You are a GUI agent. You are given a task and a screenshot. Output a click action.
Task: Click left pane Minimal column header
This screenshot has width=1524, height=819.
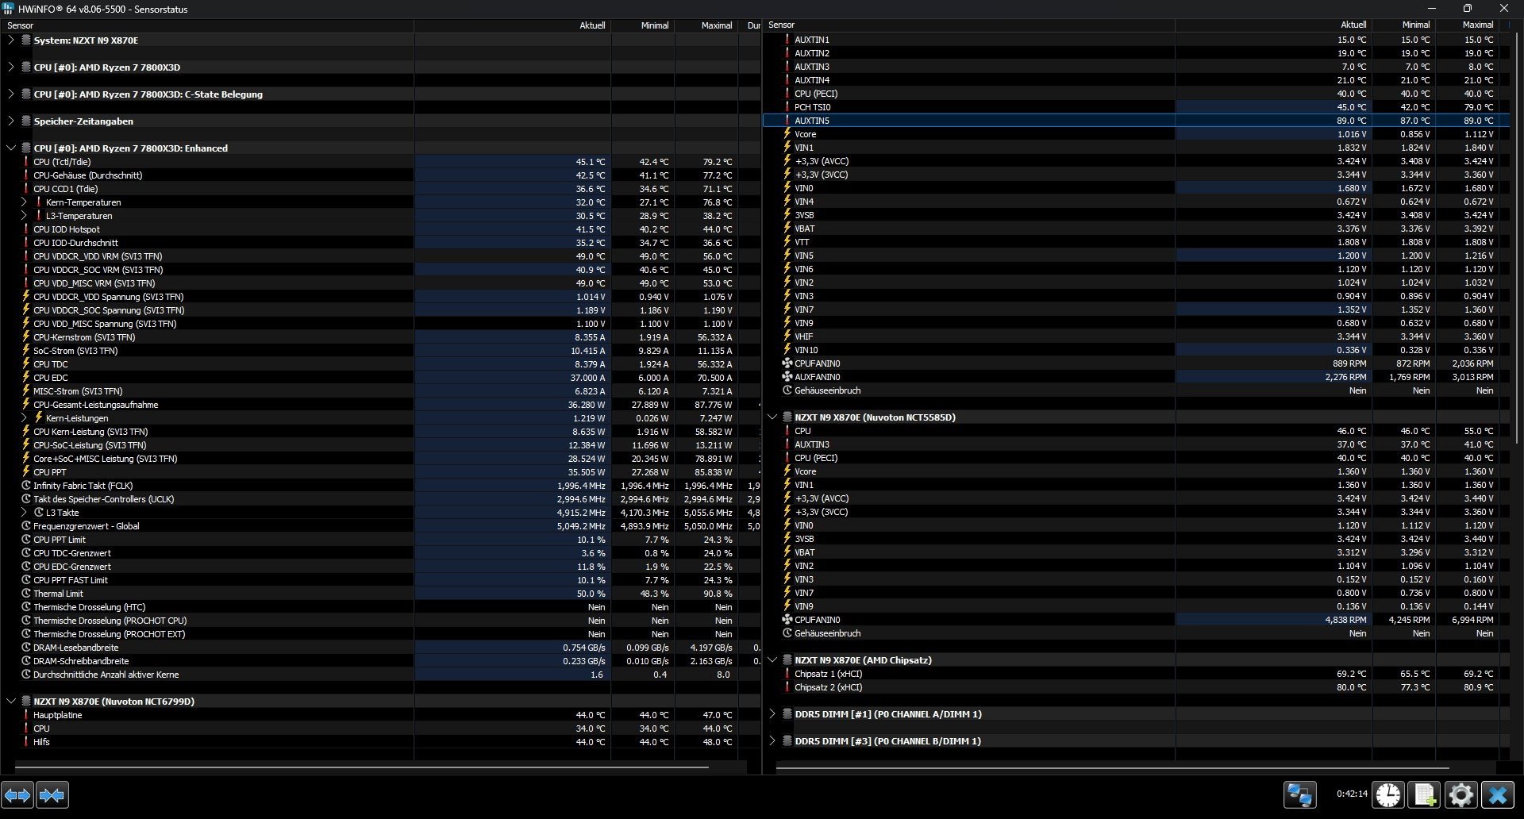pos(643,25)
